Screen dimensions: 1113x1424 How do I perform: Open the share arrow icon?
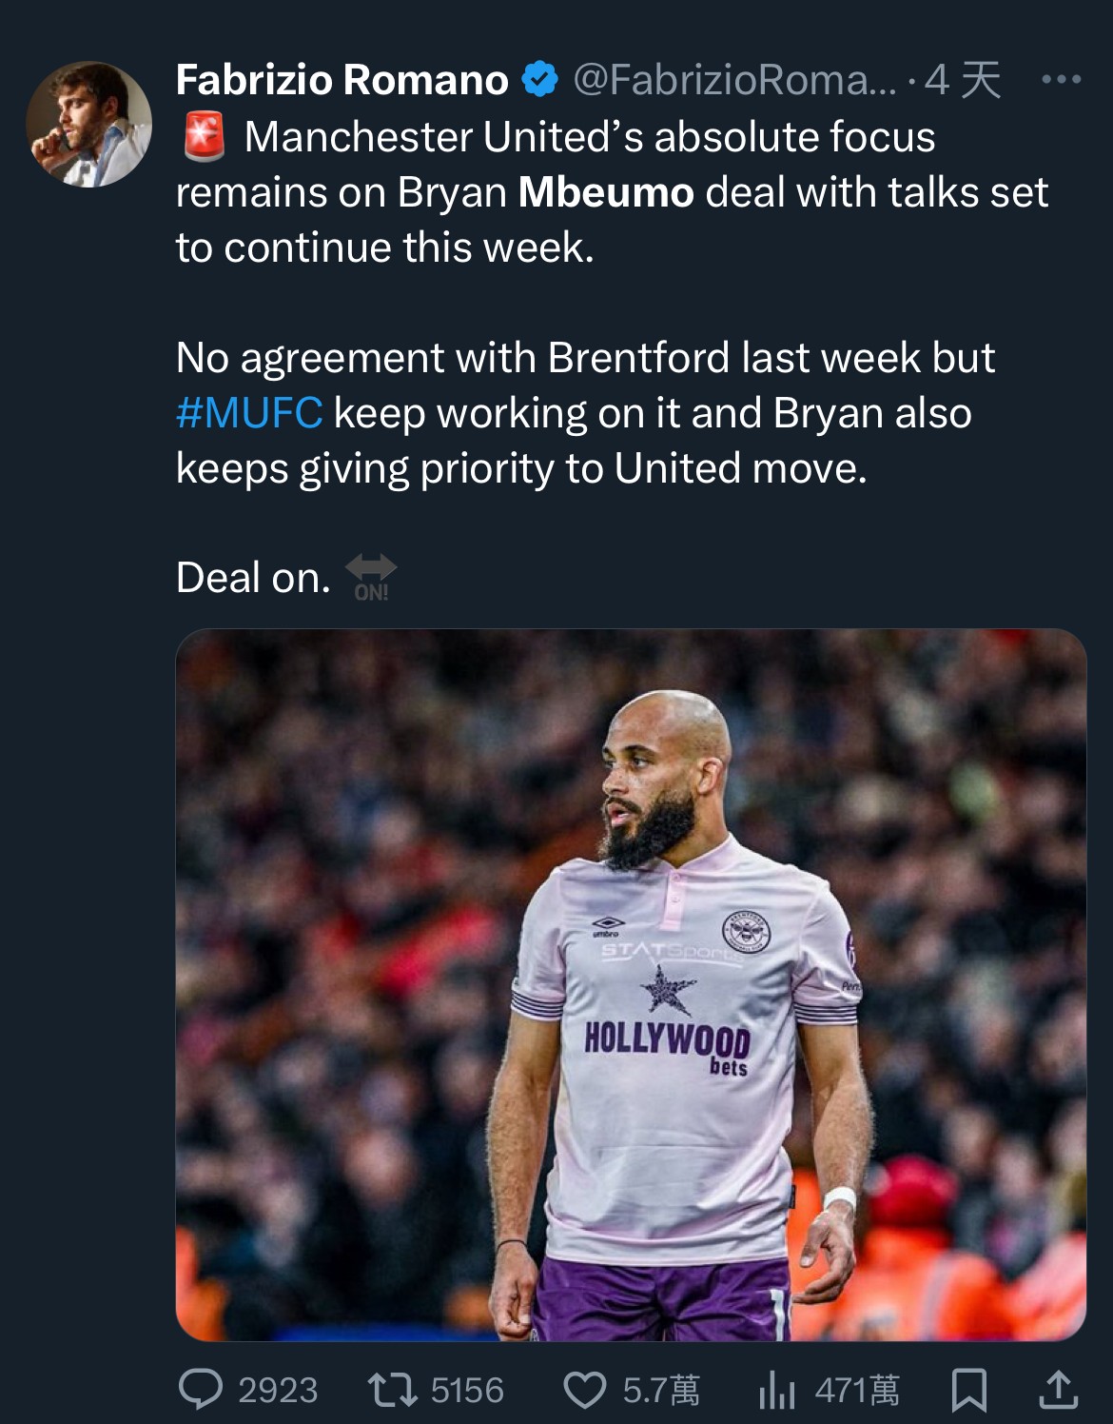coord(1057,1390)
